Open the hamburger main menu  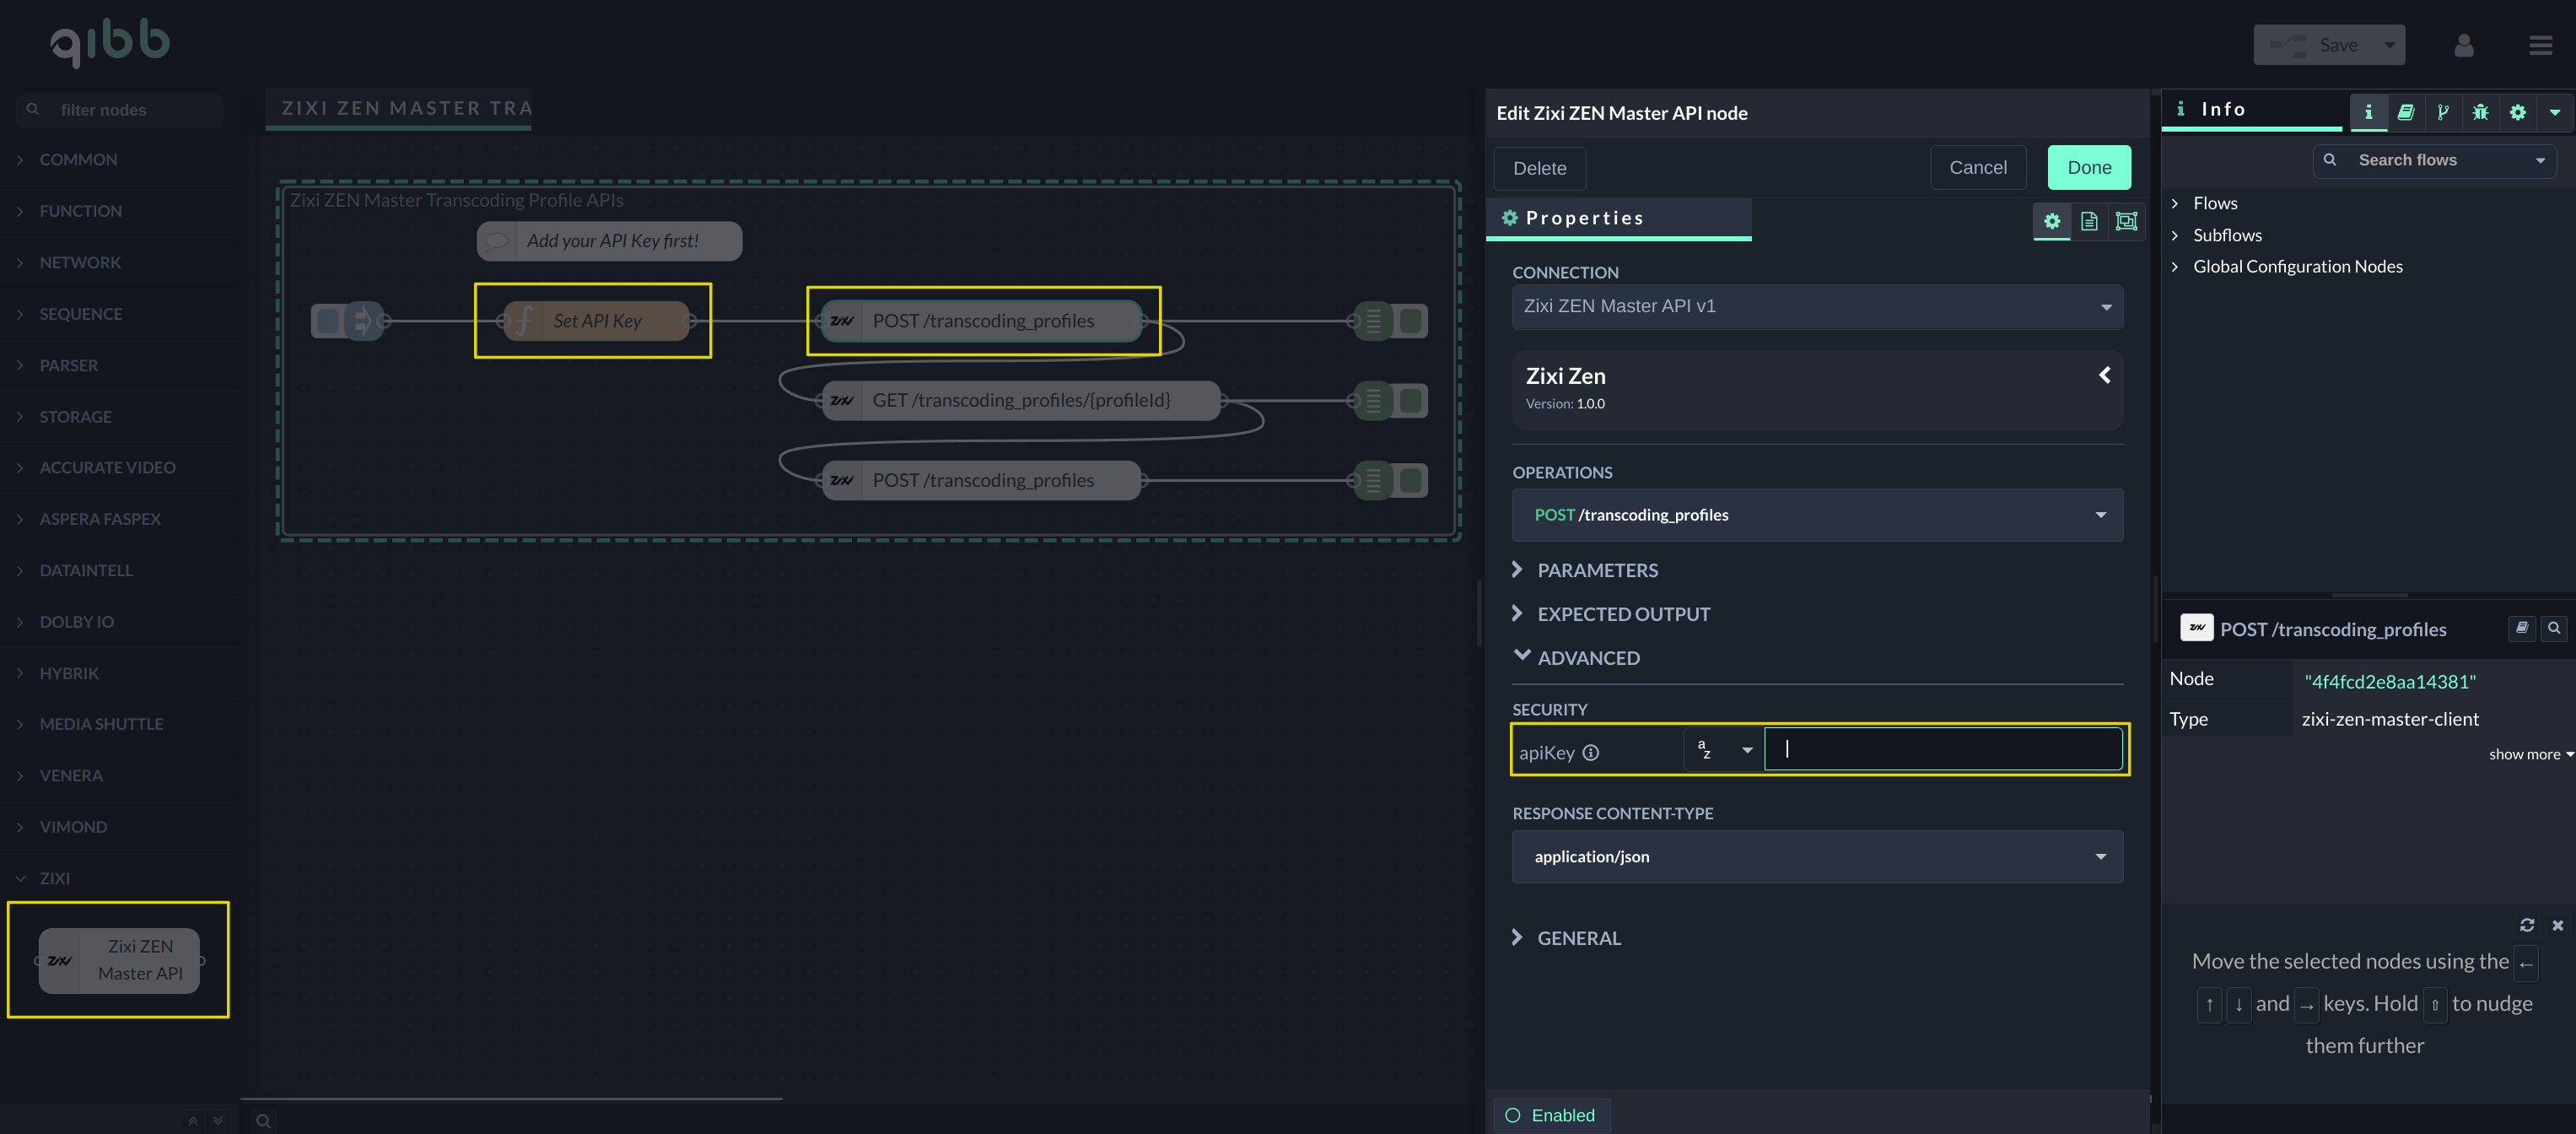2540,45
